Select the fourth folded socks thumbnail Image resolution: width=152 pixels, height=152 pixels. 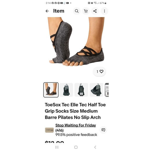[x=96, y=90]
